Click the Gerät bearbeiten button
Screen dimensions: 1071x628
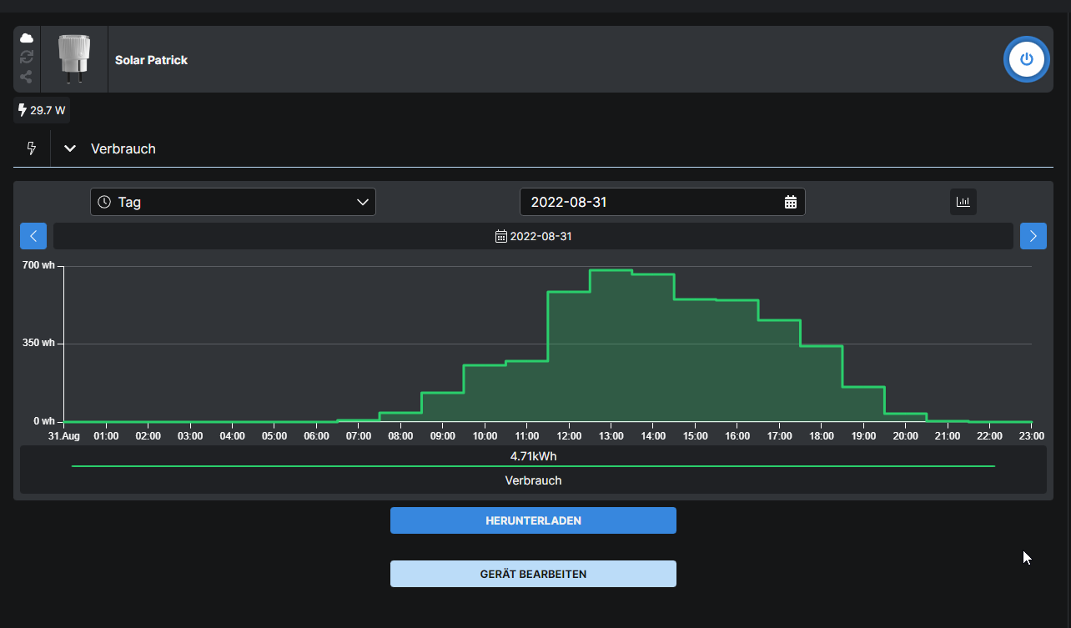(533, 574)
